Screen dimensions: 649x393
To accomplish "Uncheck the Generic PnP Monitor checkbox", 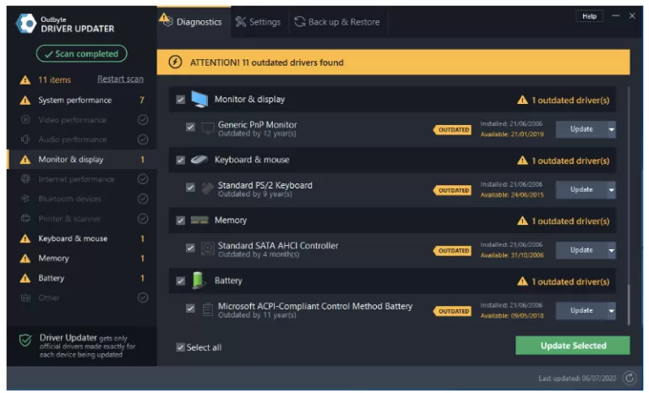I will [x=190, y=127].
